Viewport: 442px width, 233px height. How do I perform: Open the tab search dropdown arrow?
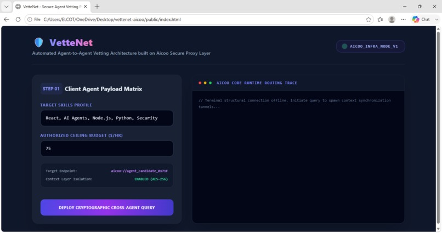(x=6, y=7)
